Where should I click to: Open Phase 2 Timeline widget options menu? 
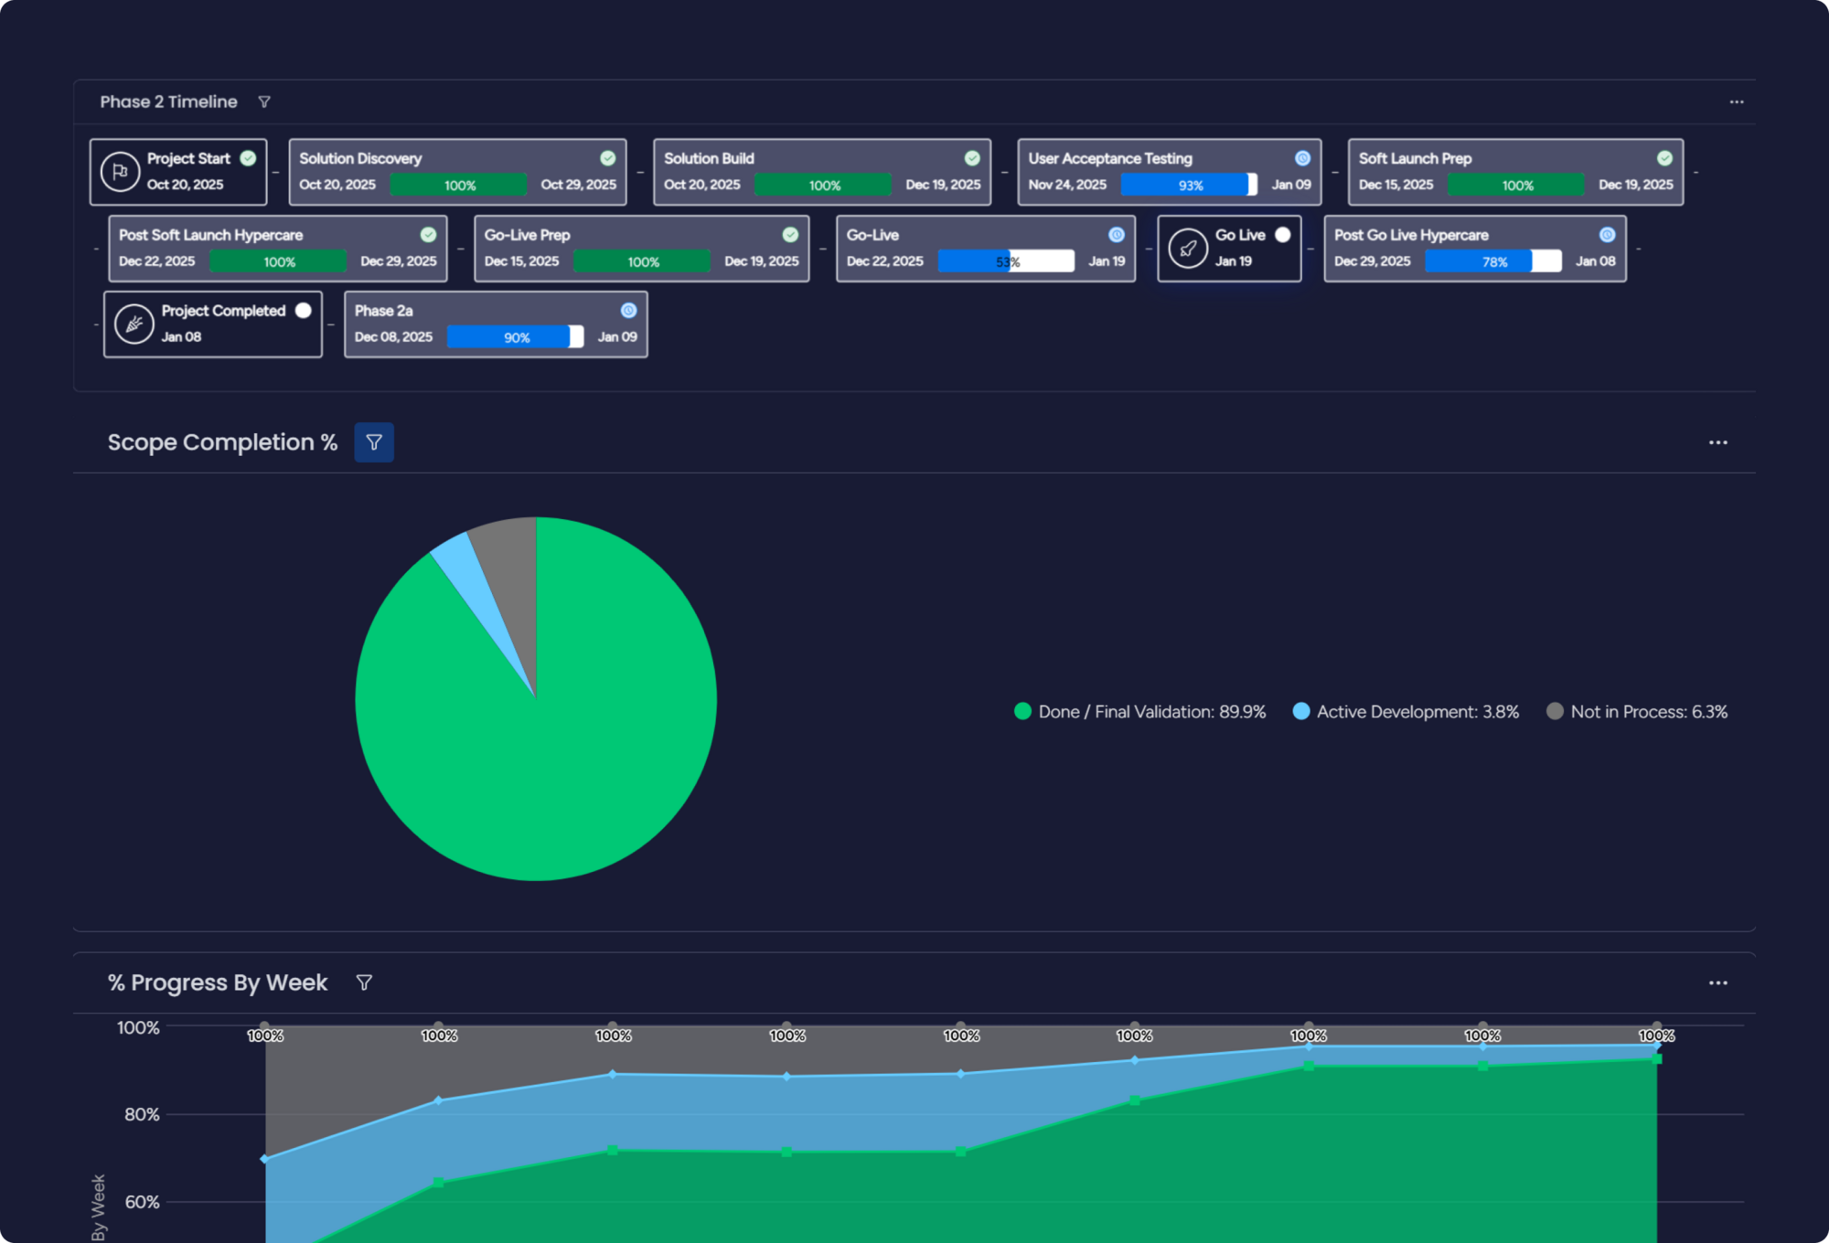coord(1736,101)
